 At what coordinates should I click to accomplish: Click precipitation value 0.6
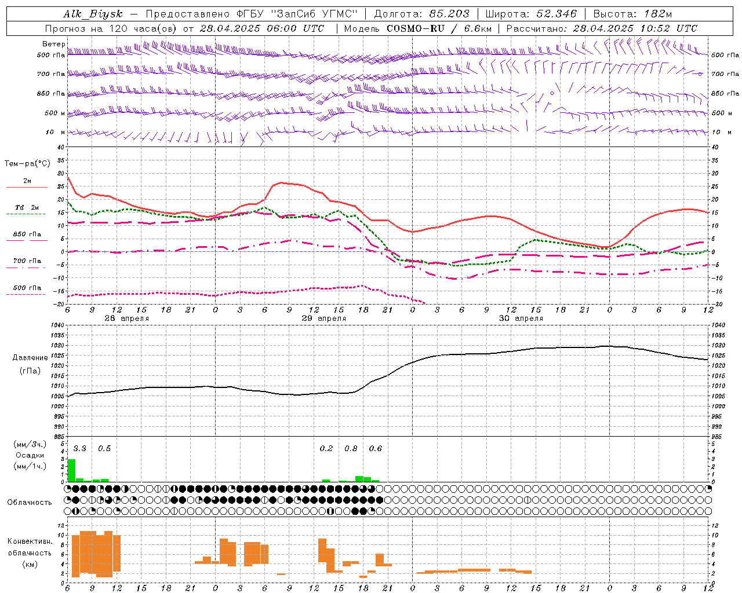tap(376, 449)
